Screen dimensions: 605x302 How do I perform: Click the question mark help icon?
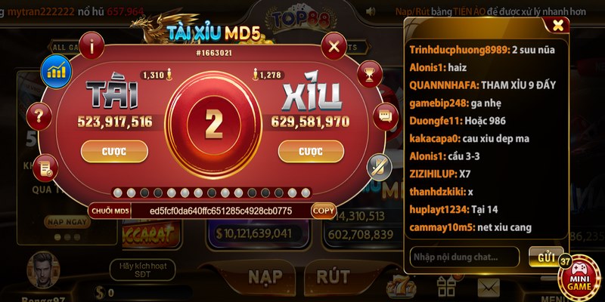coord(39,116)
